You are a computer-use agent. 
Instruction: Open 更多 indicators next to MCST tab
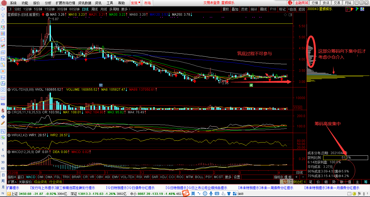[228, 177]
